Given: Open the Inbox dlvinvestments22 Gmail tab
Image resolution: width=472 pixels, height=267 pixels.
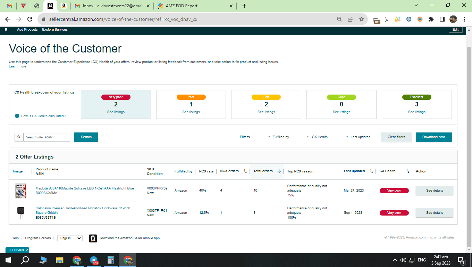Looking at the screenshot, I should [x=112, y=6].
